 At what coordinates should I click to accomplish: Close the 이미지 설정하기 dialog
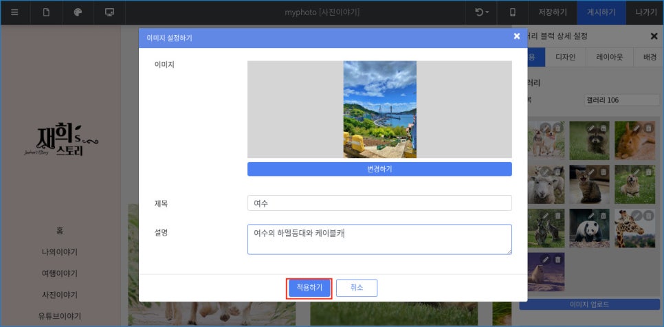pyautogui.click(x=517, y=36)
